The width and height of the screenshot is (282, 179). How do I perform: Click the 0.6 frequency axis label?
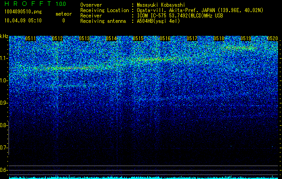4,170
